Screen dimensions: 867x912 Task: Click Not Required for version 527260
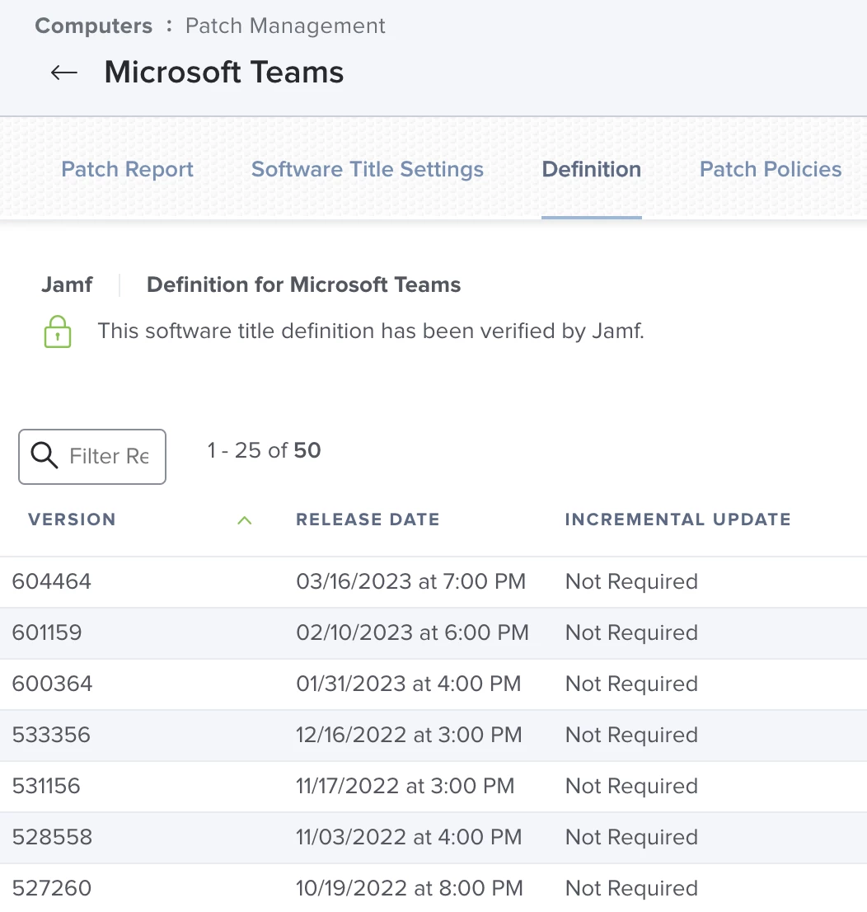631,889
